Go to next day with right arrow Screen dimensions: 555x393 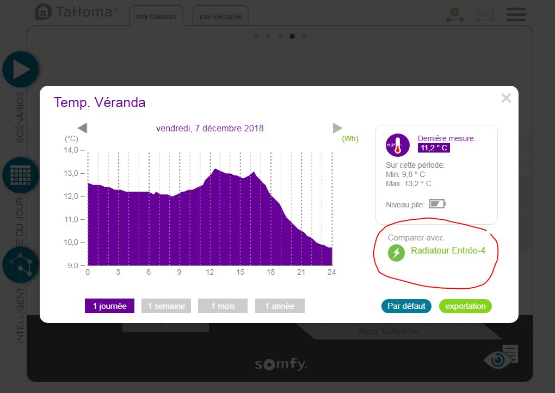(337, 128)
